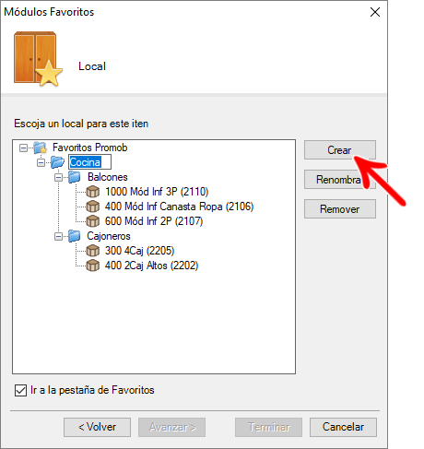Select the Favoritos Promob root item
The height and width of the screenshot is (449, 424).
pos(90,148)
